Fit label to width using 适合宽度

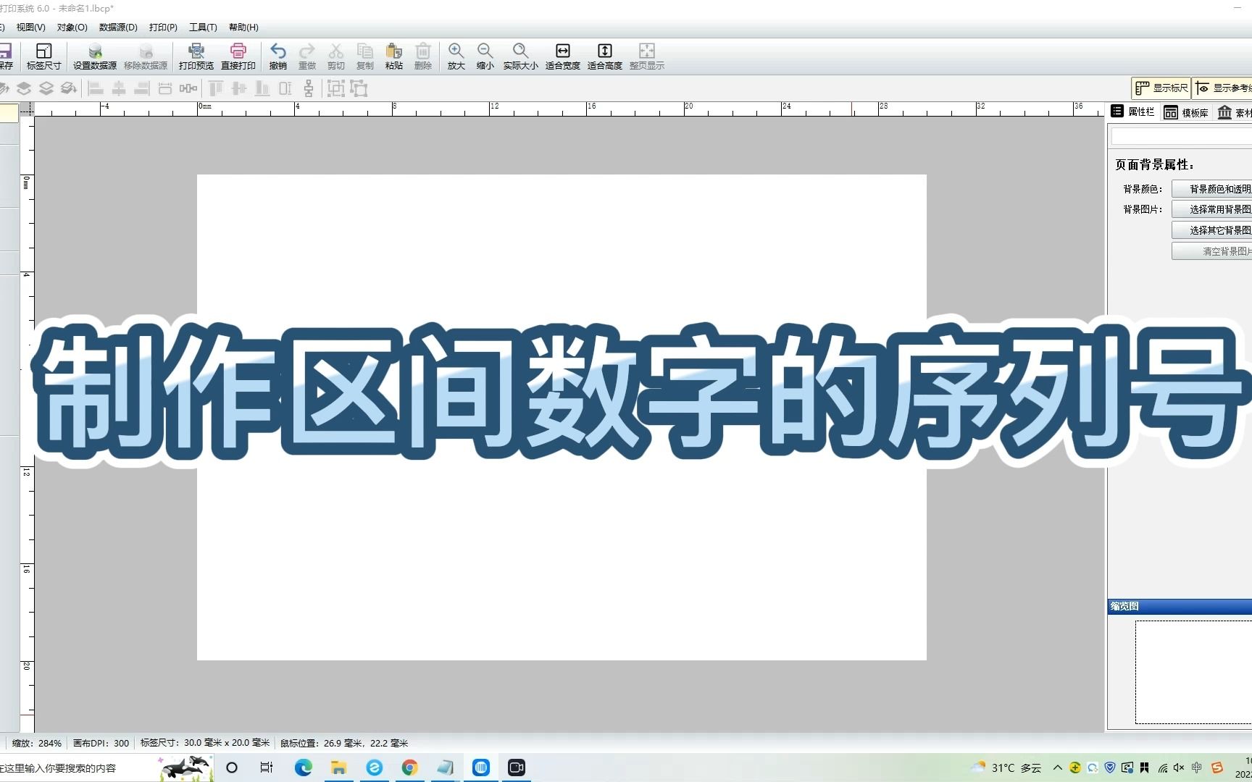[563, 56]
